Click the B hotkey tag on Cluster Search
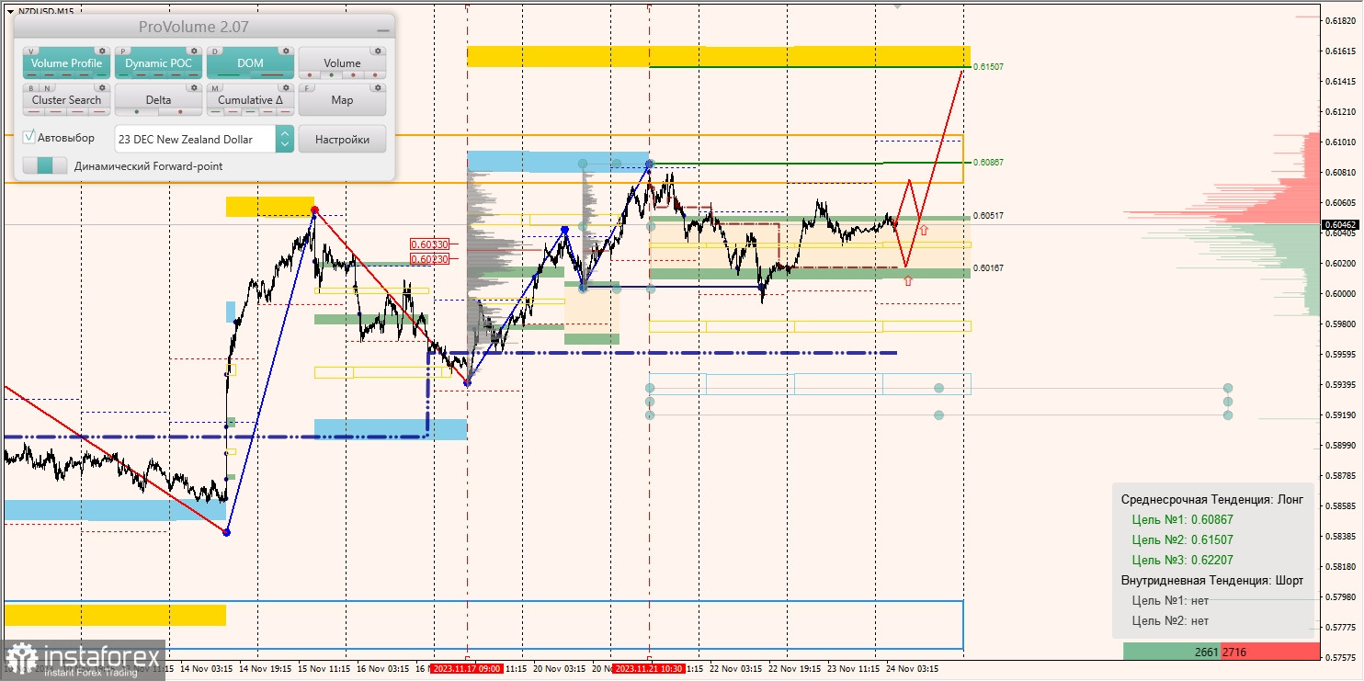The width and height of the screenshot is (1364, 681). pos(32,89)
